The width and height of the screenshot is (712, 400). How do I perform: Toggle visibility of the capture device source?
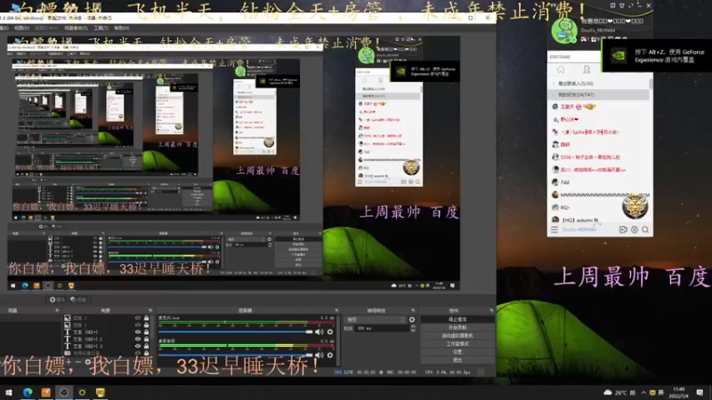tap(138, 353)
